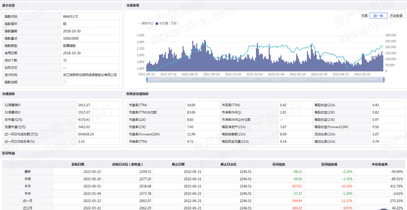The height and width of the screenshot is (210, 407).
Task: Click the 近一月 start date 2022-05-23
Action: click(x=91, y=201)
